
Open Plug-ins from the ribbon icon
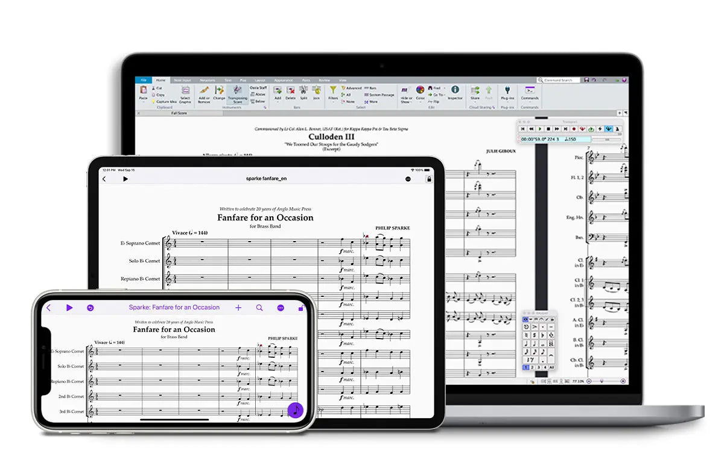coord(507,92)
